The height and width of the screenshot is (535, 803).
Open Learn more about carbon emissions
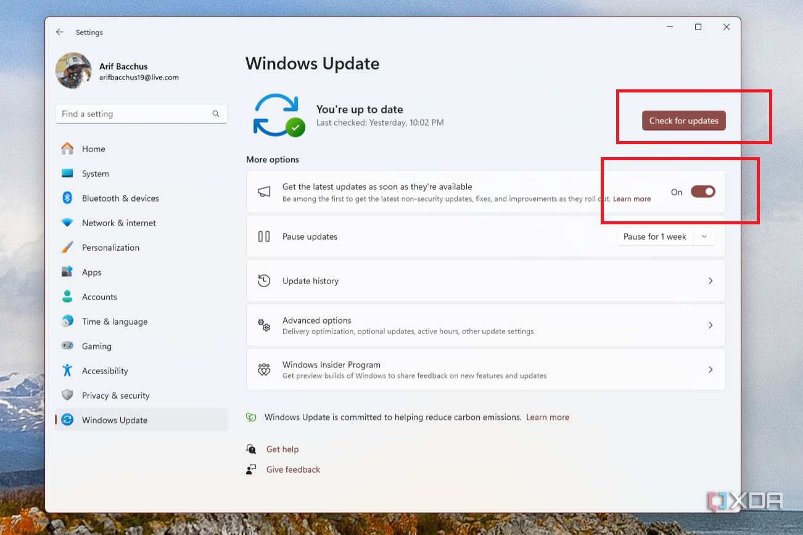[548, 417]
